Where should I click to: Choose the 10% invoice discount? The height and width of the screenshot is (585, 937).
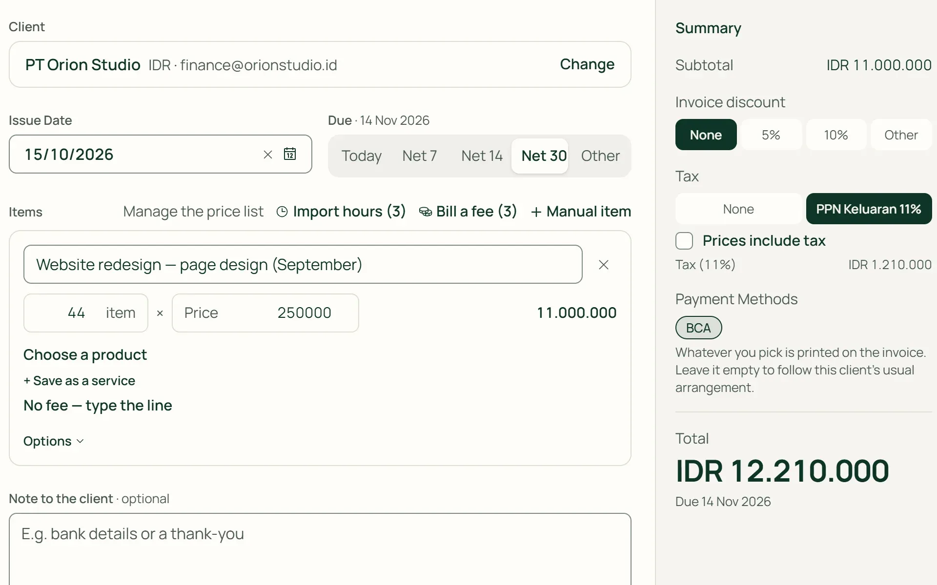coord(836,135)
